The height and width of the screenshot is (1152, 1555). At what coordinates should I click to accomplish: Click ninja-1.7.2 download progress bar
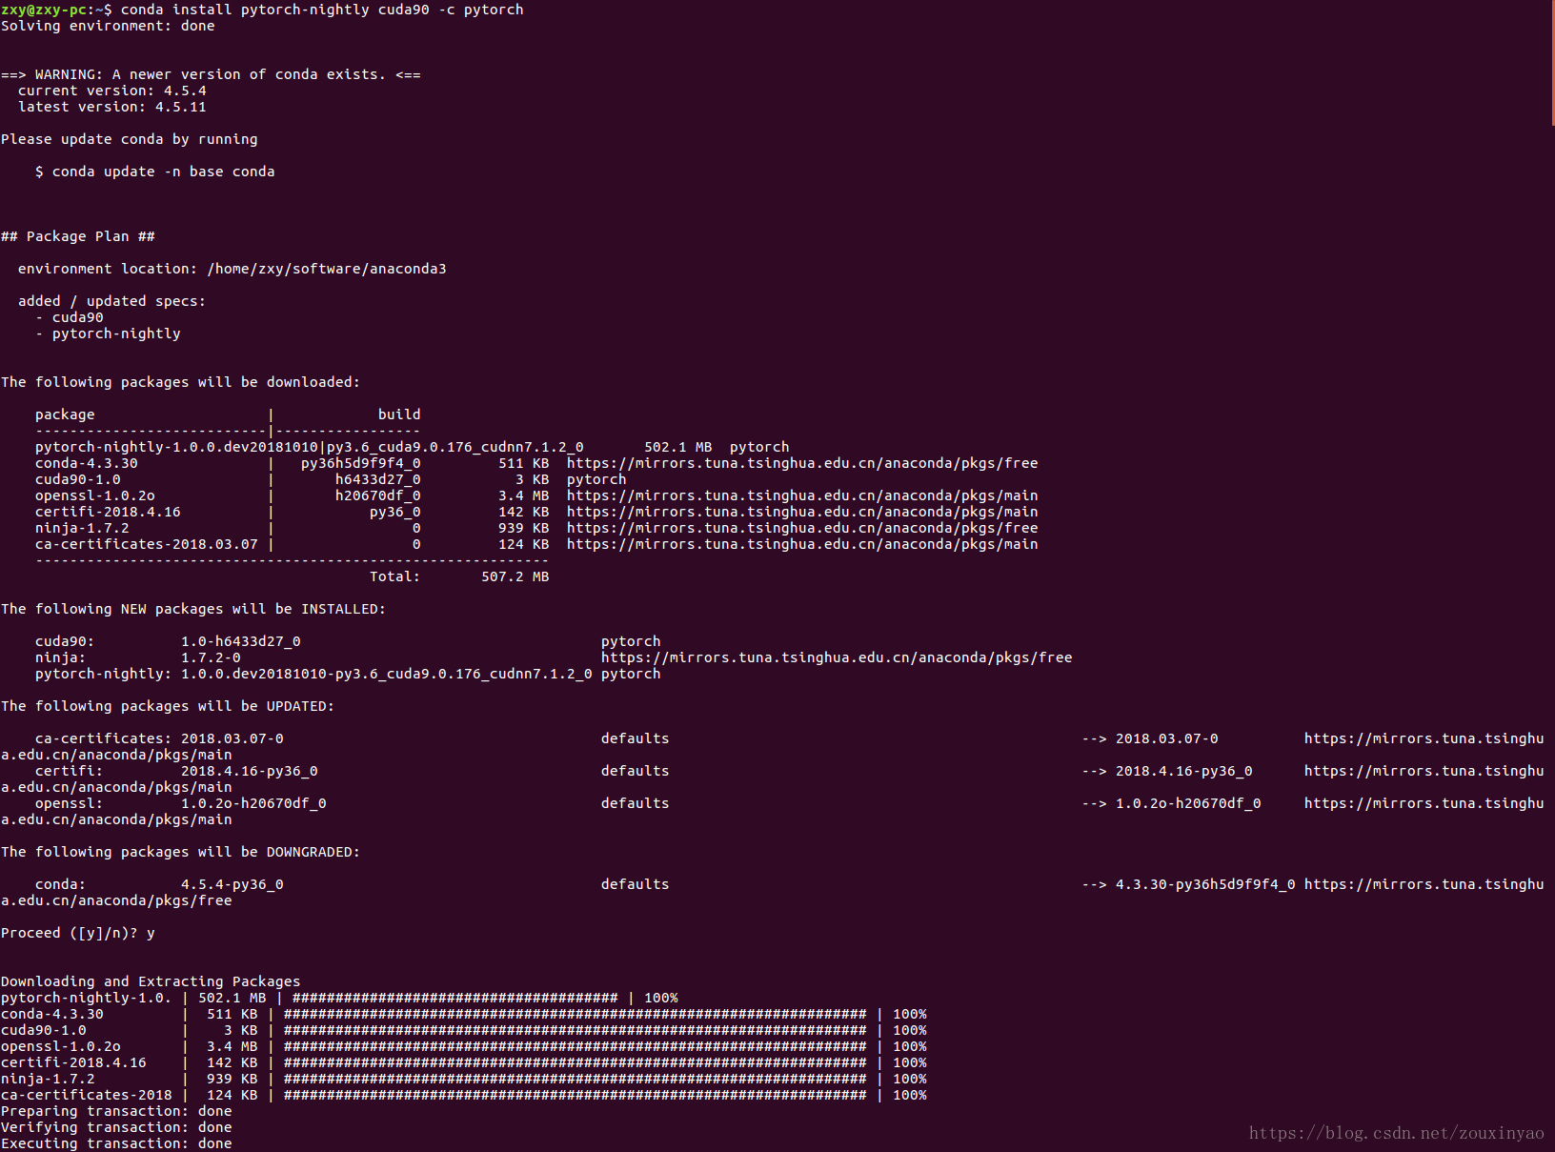576,1079
